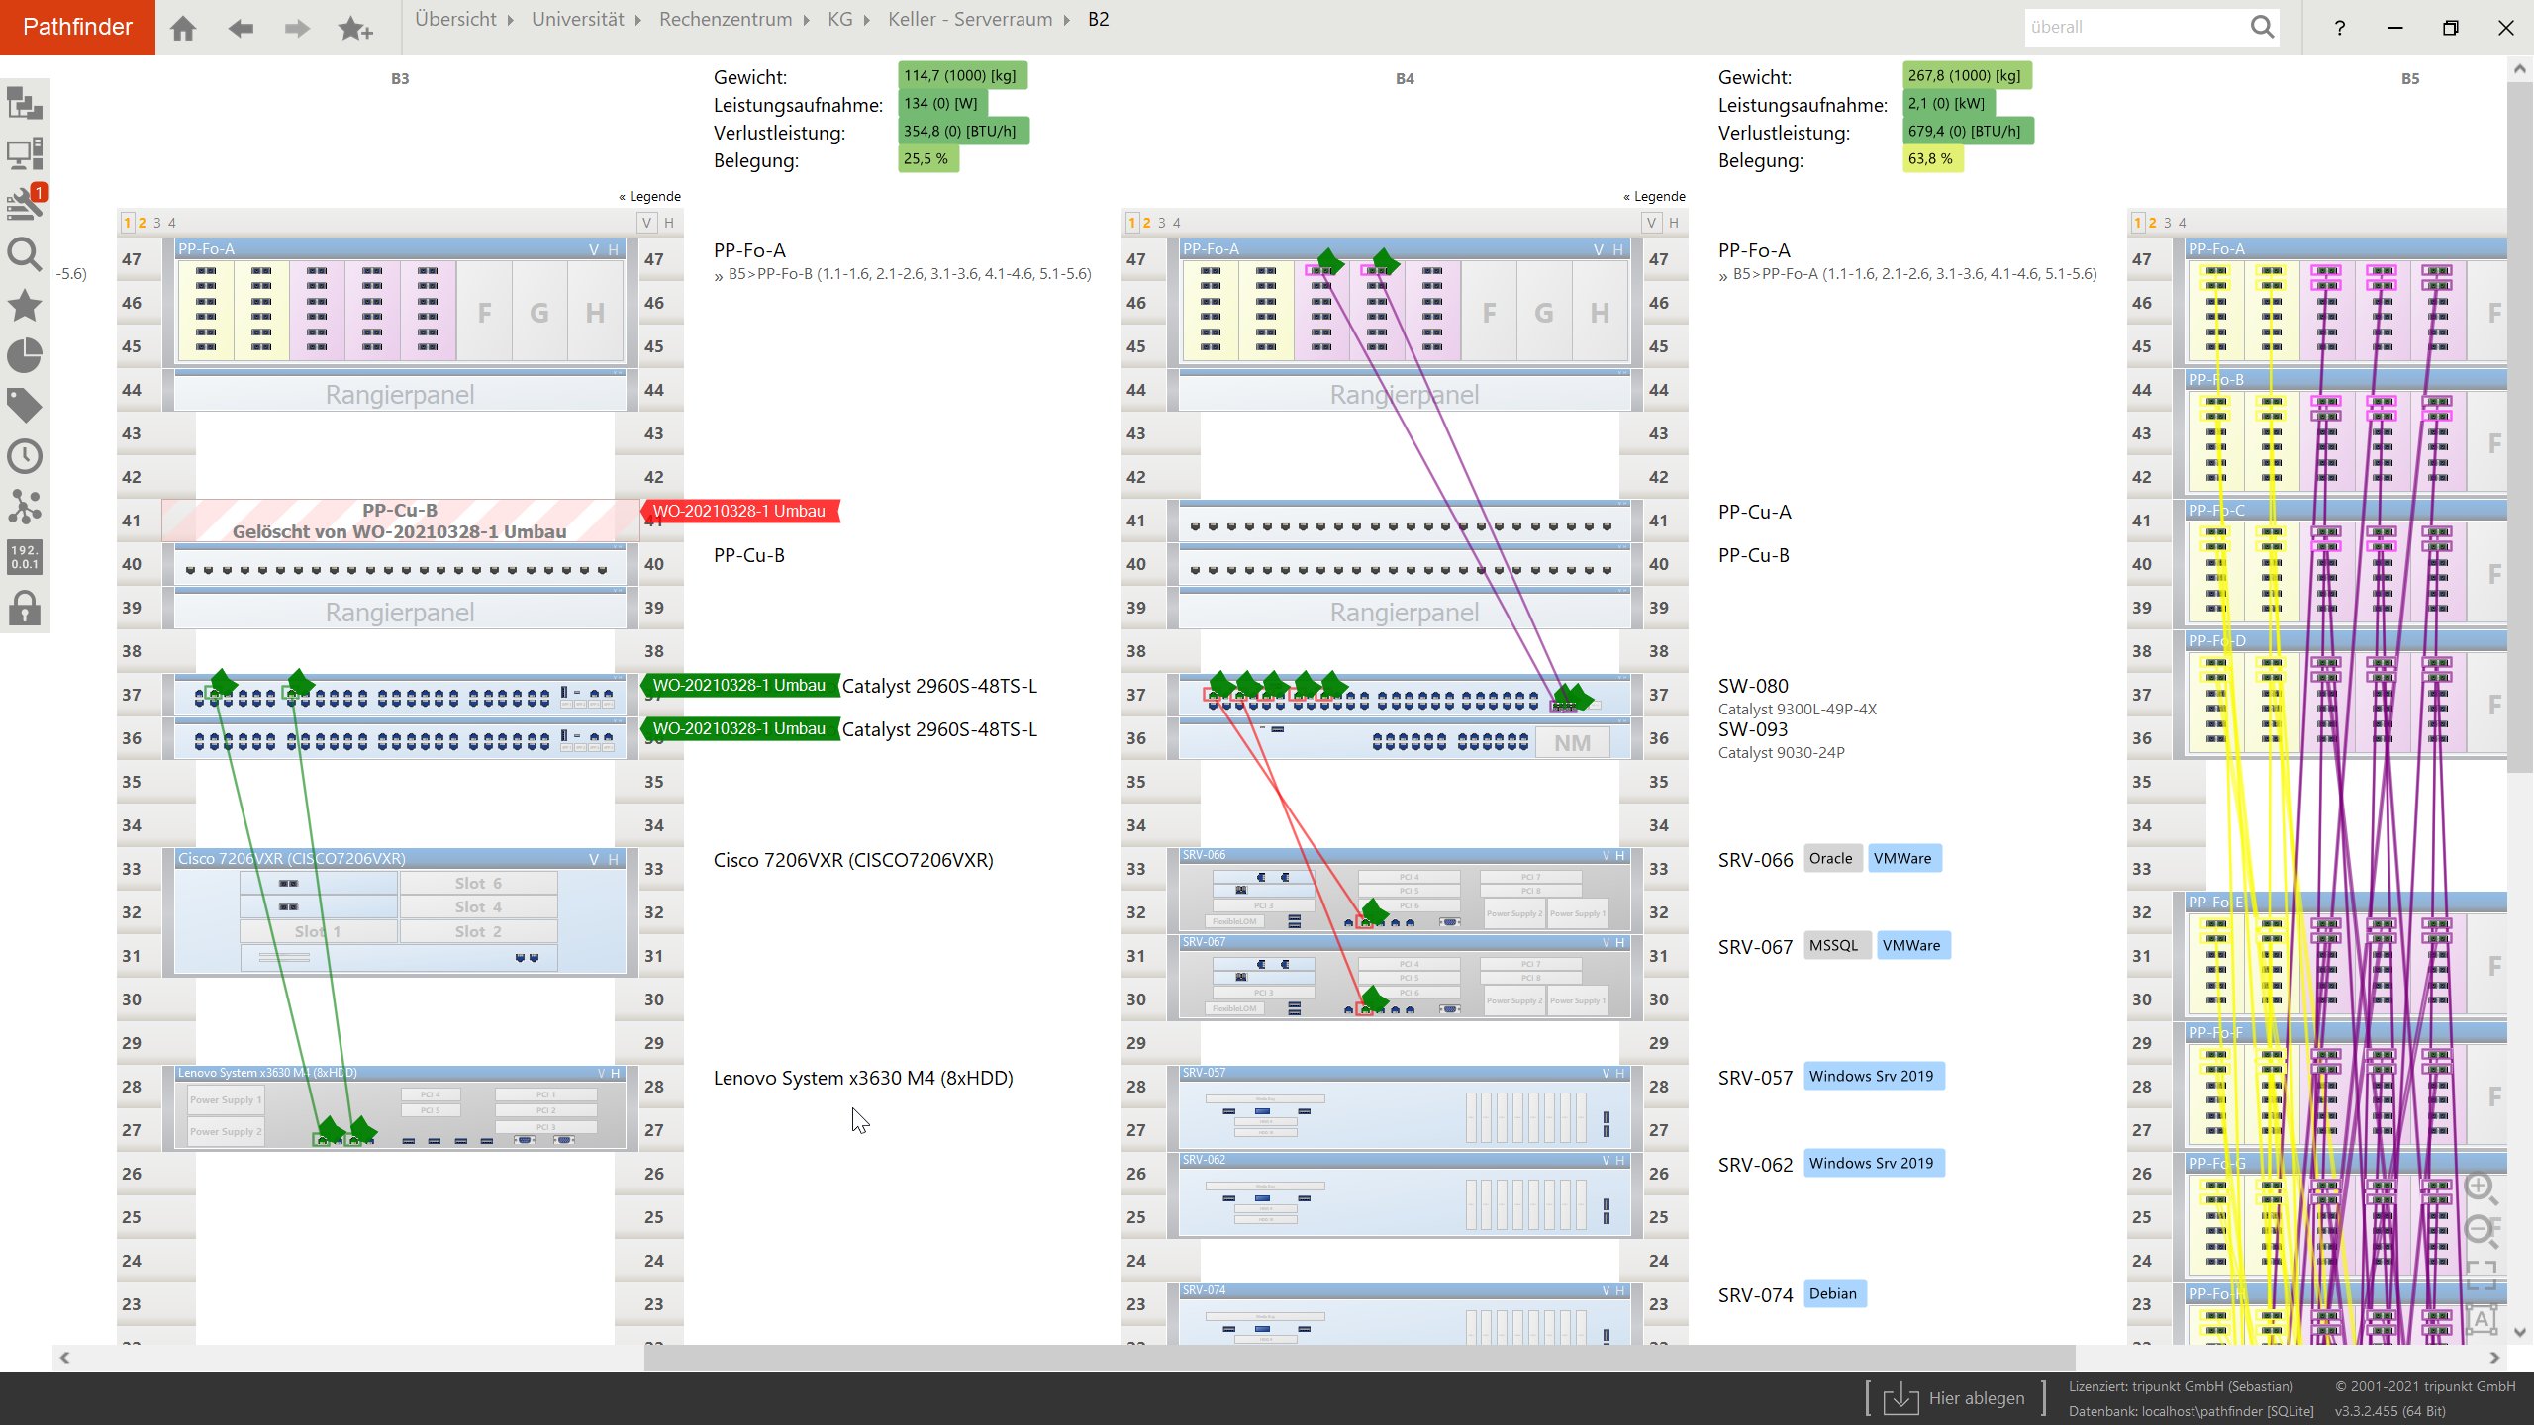Click the chevron-down at the bottom right scrollbar
The width and height of the screenshot is (2534, 1425).
tap(2519, 1331)
